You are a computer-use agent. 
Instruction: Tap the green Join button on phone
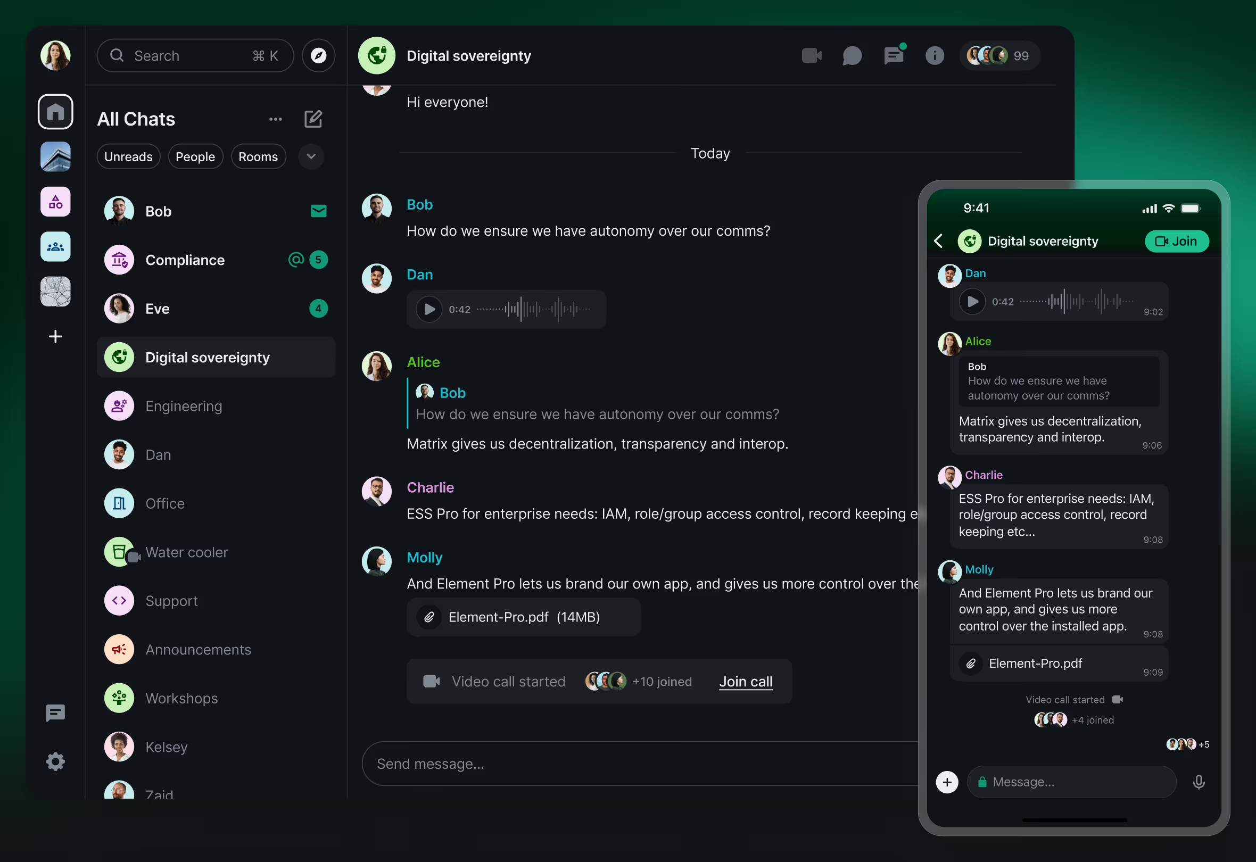coord(1177,241)
